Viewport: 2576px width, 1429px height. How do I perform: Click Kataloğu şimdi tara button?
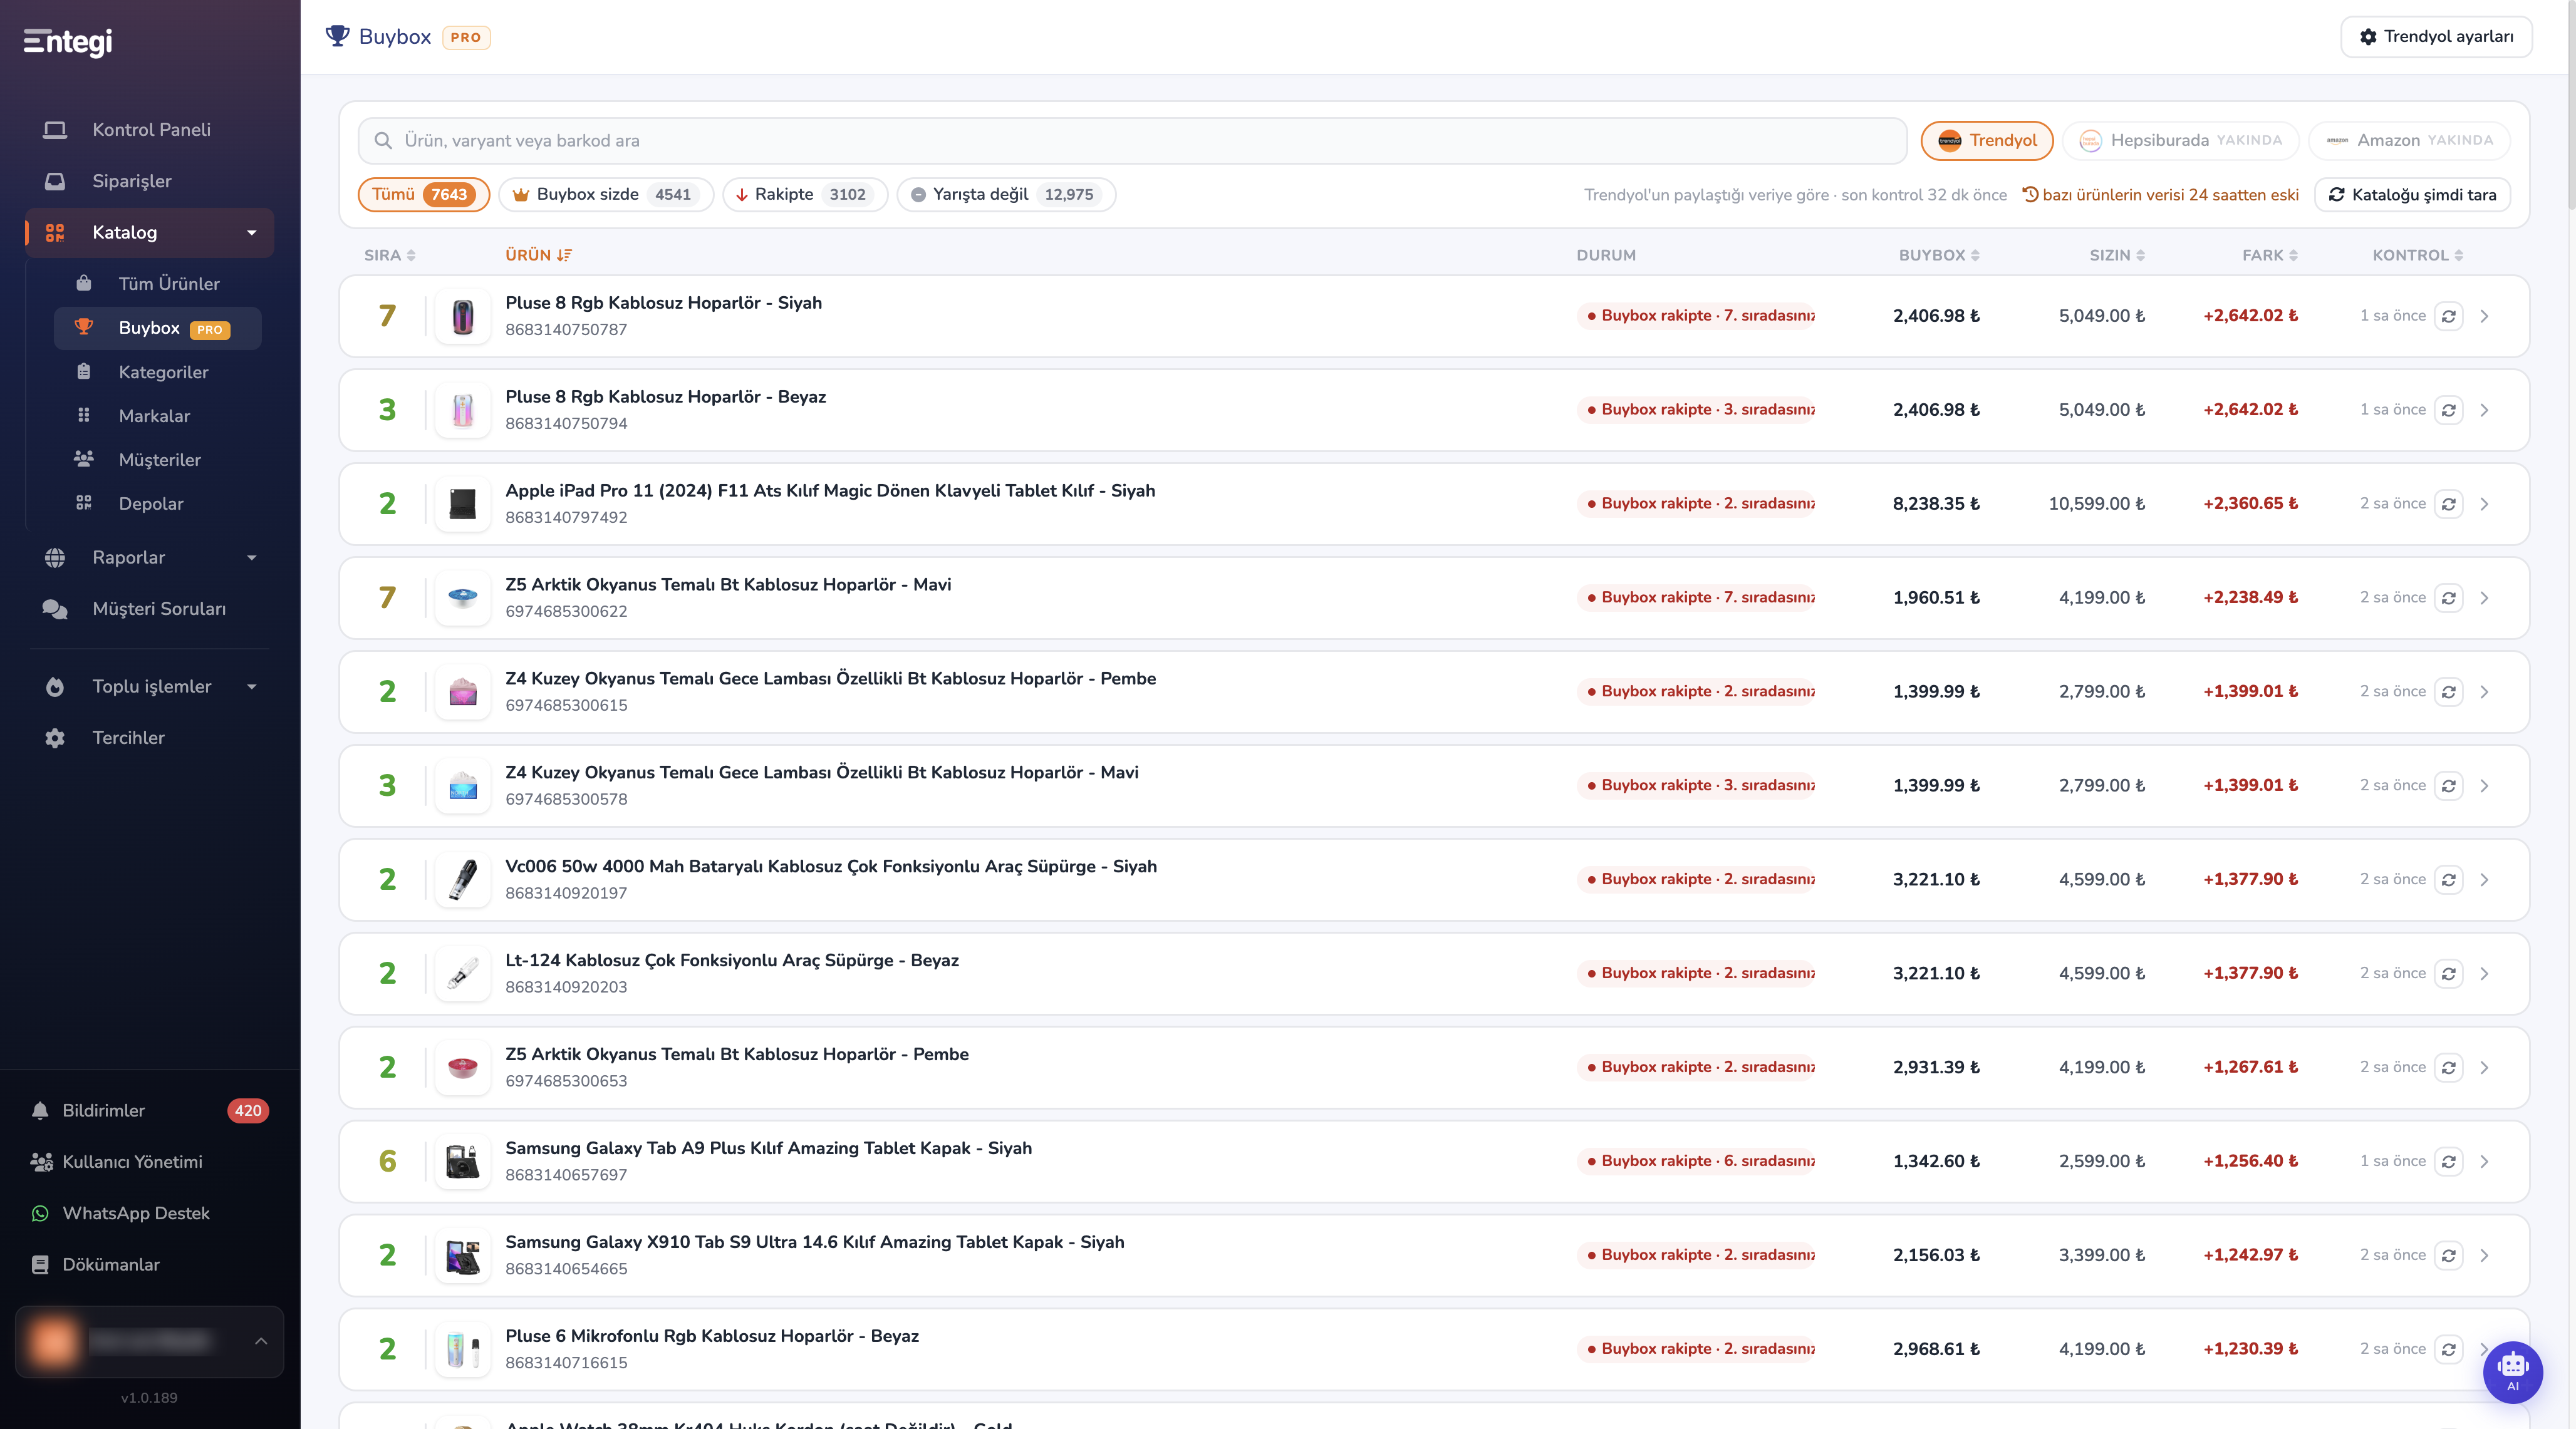click(2412, 195)
